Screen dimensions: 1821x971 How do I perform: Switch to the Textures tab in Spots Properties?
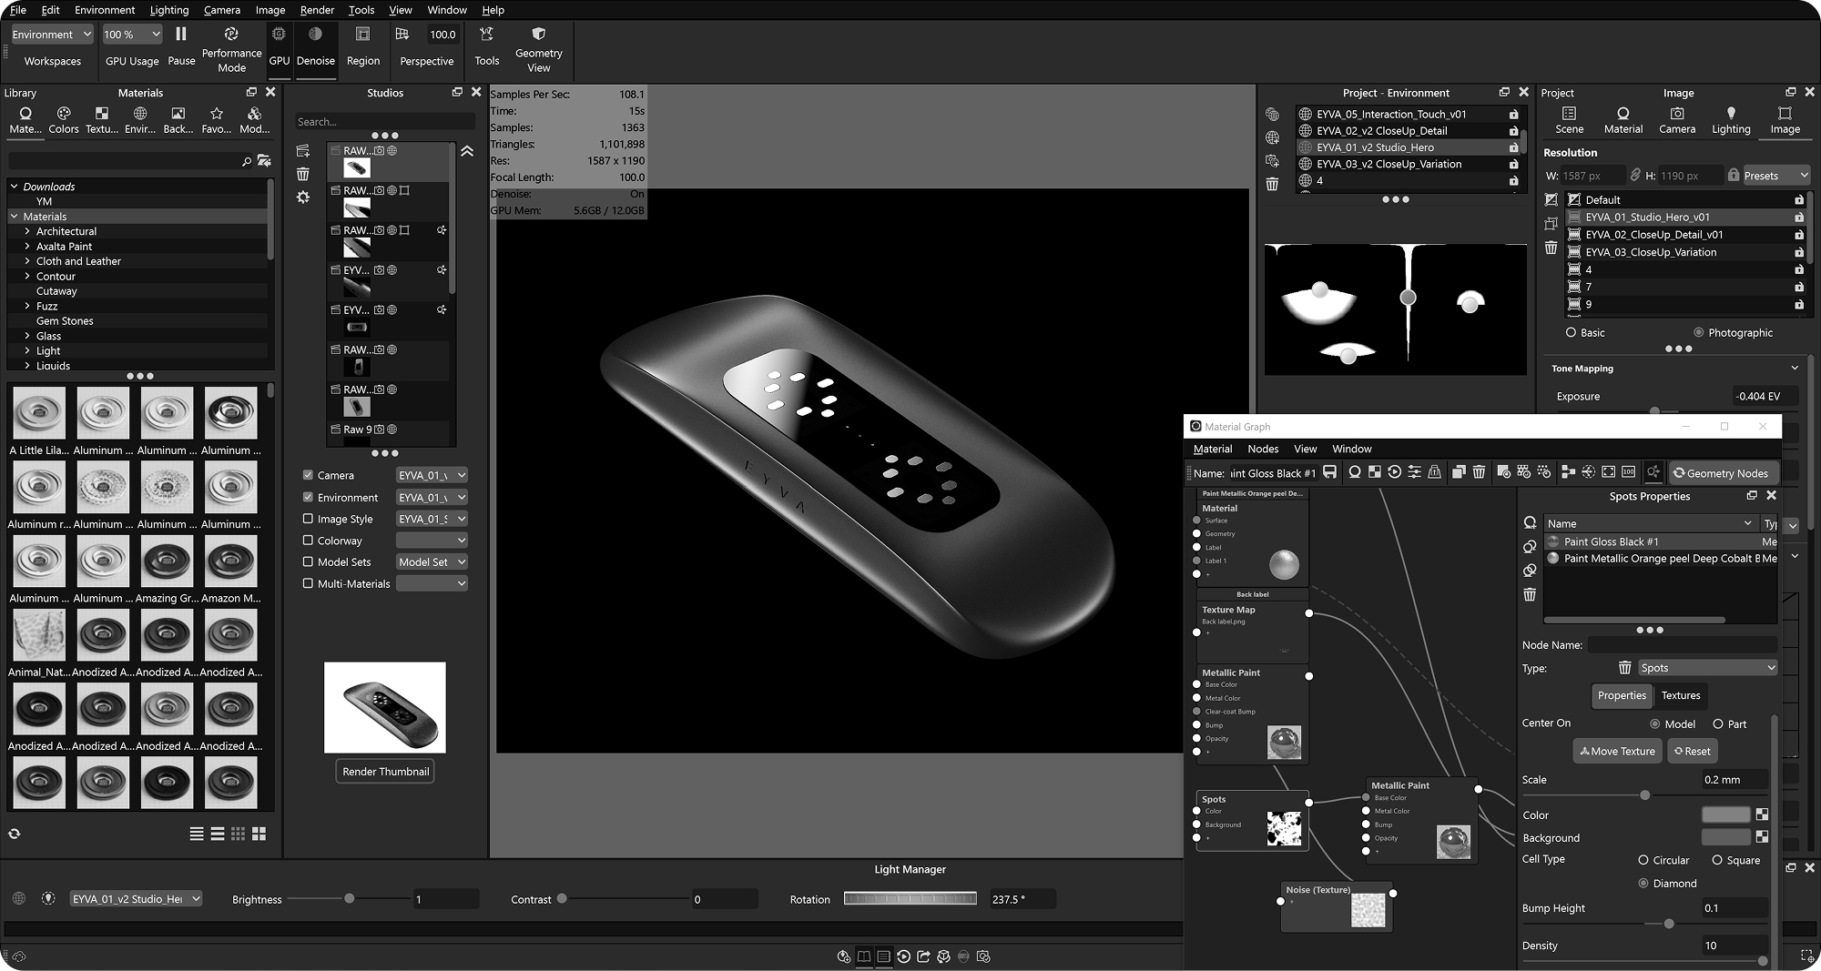pos(1680,695)
